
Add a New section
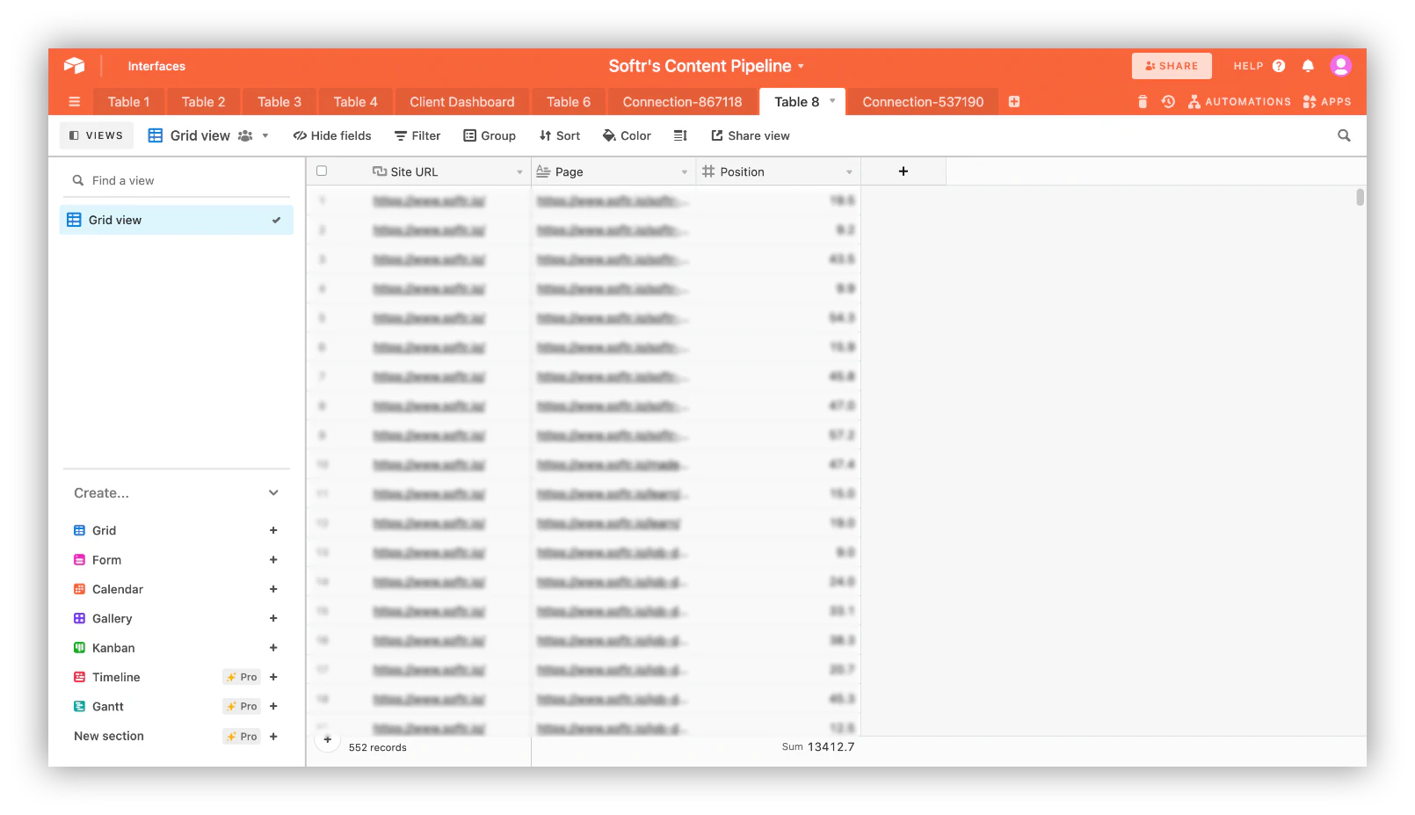click(x=273, y=737)
